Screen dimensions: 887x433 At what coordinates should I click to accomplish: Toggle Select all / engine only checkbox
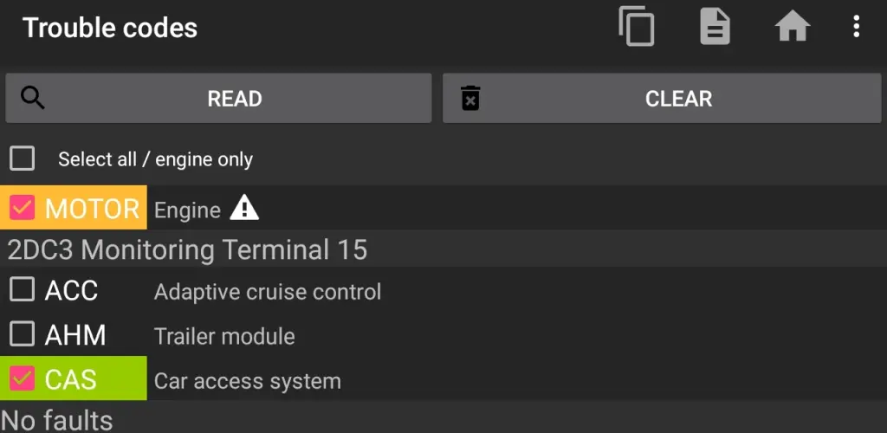coord(22,158)
